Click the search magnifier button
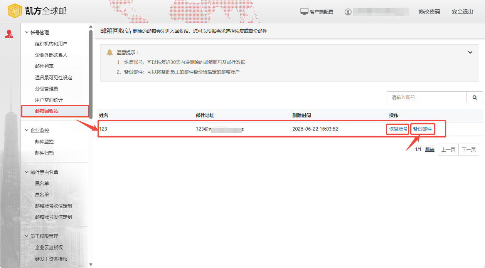 [x=475, y=97]
